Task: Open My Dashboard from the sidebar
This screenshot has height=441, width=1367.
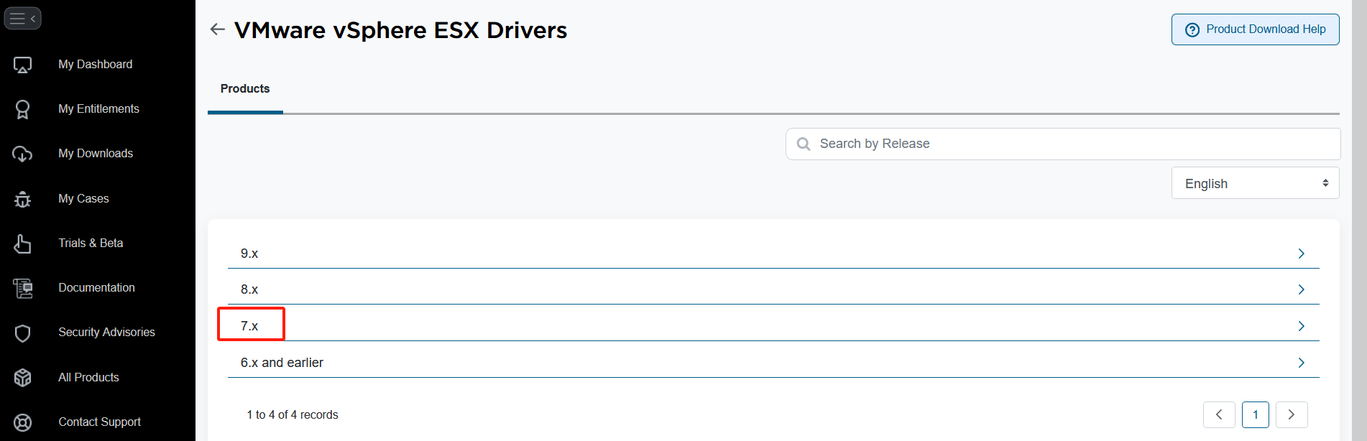Action: click(x=96, y=65)
